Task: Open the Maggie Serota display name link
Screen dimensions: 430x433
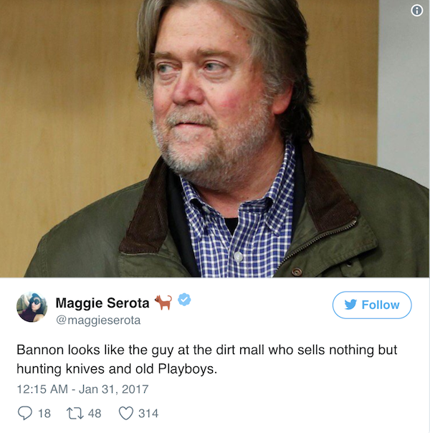Action: pos(102,303)
